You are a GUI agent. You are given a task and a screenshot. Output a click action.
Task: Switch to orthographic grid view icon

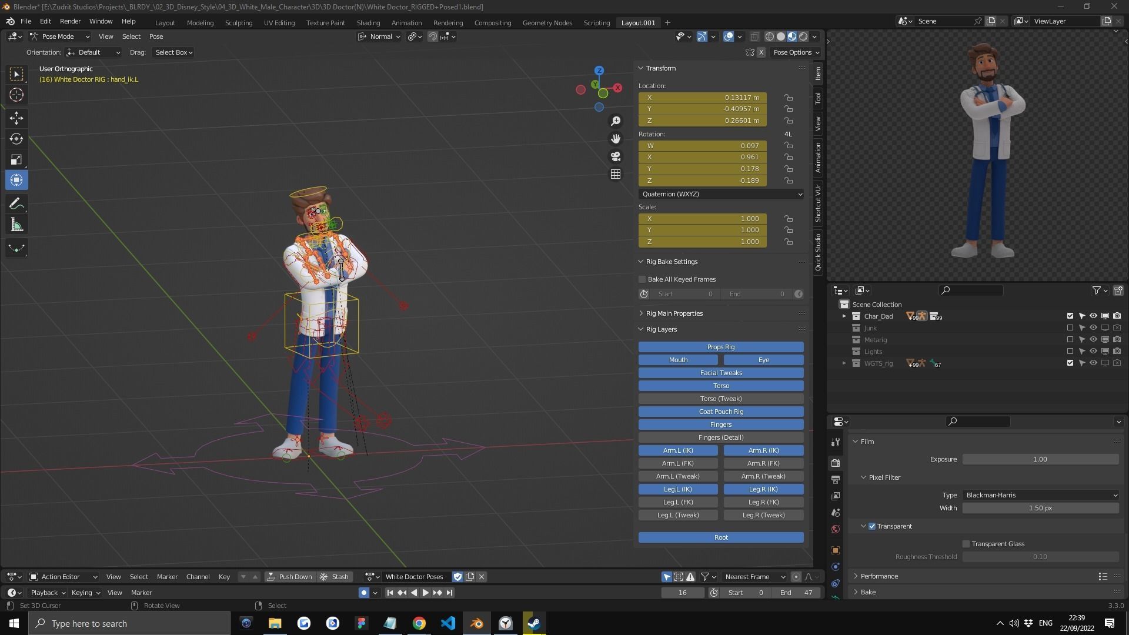click(x=616, y=175)
